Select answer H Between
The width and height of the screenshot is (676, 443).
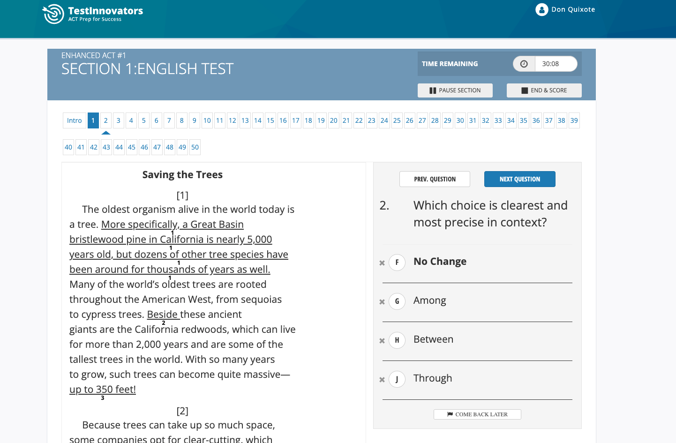coord(397,340)
